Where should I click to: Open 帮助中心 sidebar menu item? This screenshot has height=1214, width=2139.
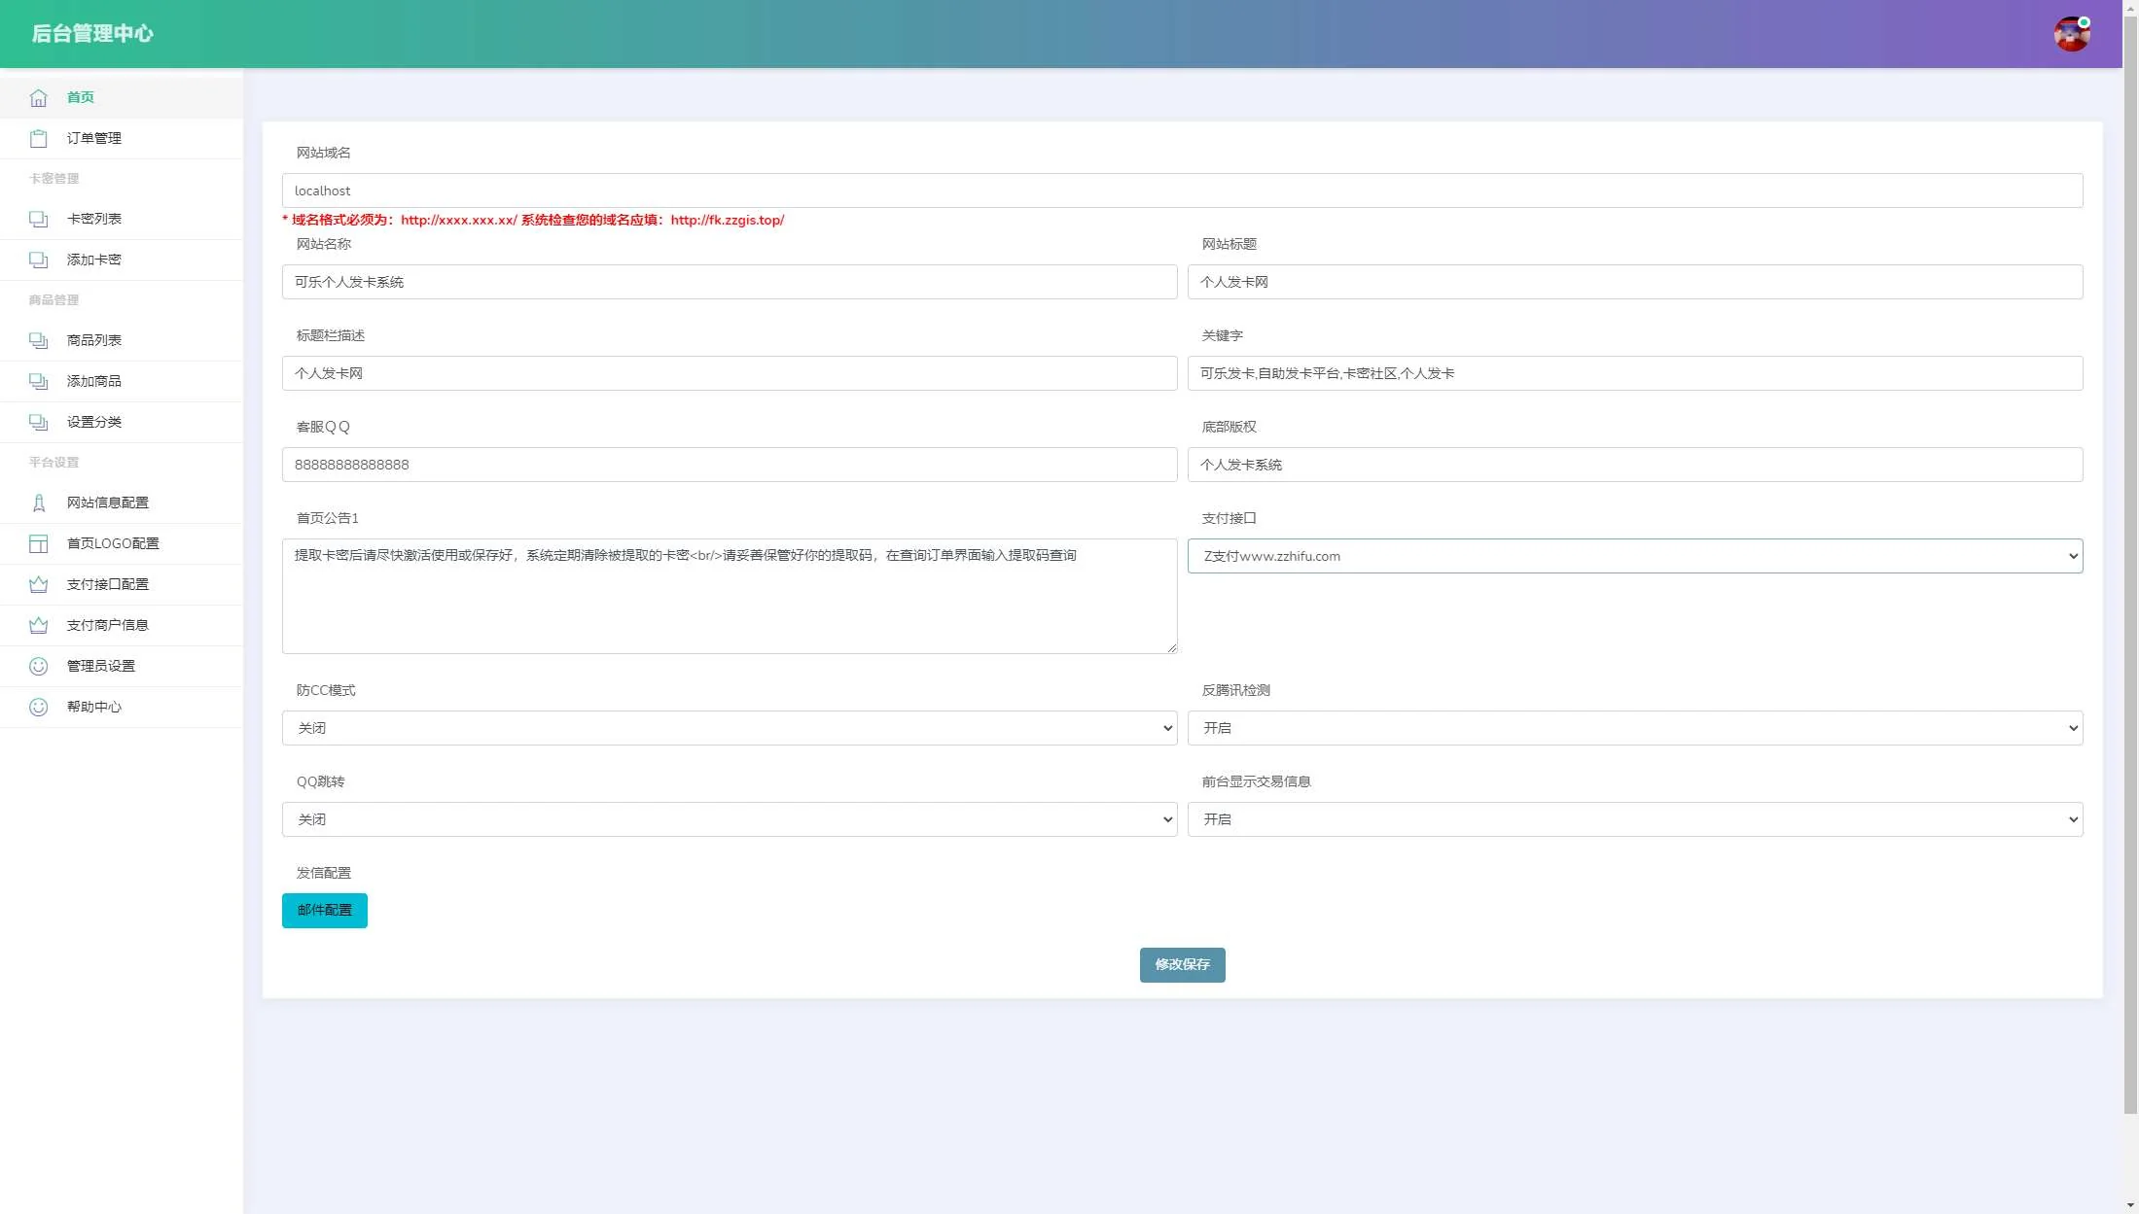94,707
